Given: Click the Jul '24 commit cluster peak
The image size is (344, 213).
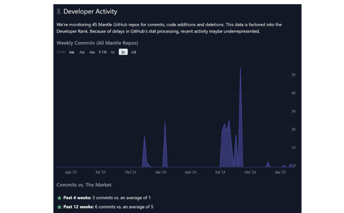Looking at the screenshot, I should tap(229, 121).
